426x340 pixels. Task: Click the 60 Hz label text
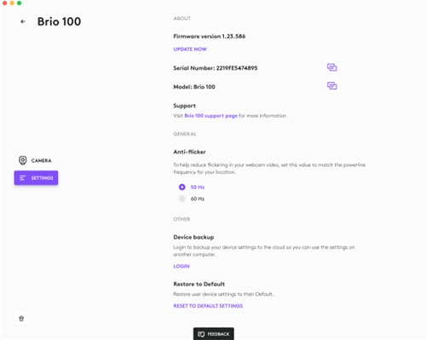[198, 199]
